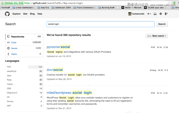Open Iraq Trip bookmark folder
179x113 pixels.
click(43, 7)
